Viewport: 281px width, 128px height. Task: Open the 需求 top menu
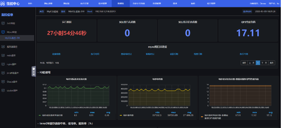(175, 3)
